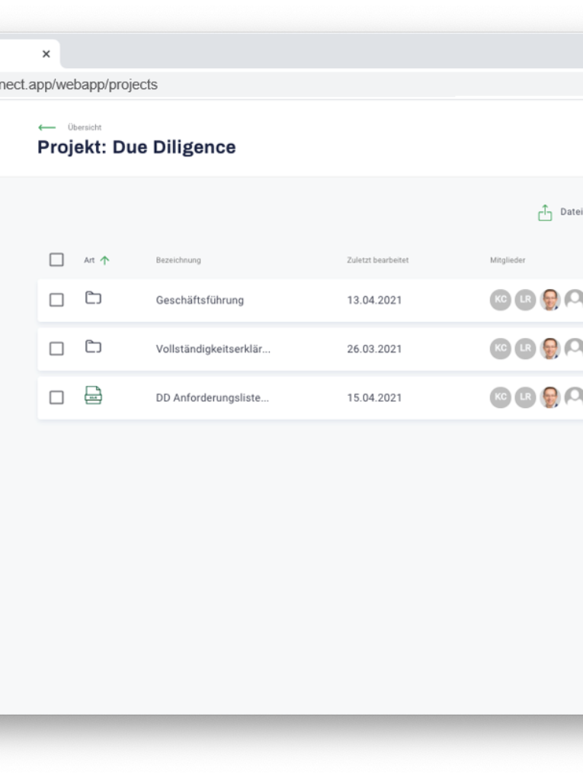Open the DD Anforderungsliste file name
The width and height of the screenshot is (583, 778).
[212, 397]
